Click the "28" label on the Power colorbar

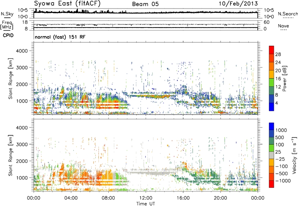point(278,54)
